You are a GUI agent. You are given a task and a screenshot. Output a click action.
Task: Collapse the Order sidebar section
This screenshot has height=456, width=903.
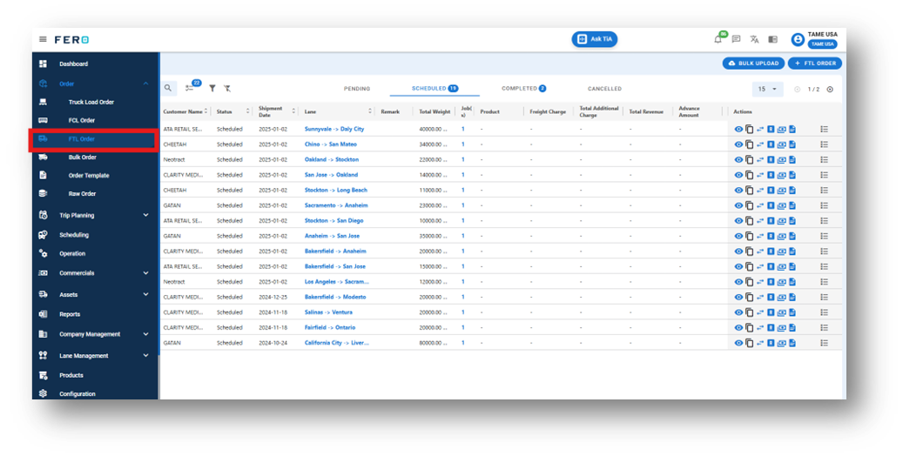(145, 84)
